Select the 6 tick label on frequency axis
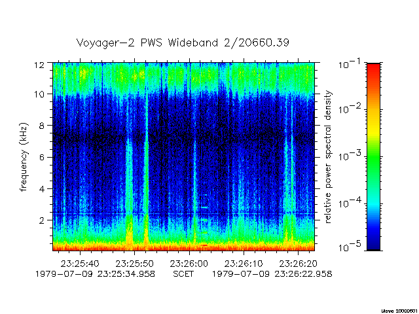419x314 pixels. (41, 157)
